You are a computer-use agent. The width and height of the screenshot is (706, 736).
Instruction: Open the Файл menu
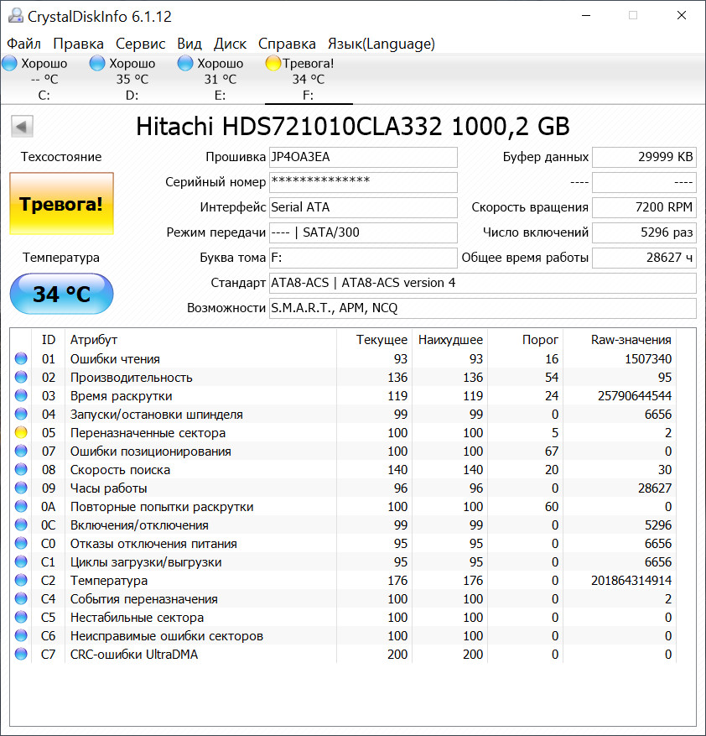pyautogui.click(x=23, y=44)
